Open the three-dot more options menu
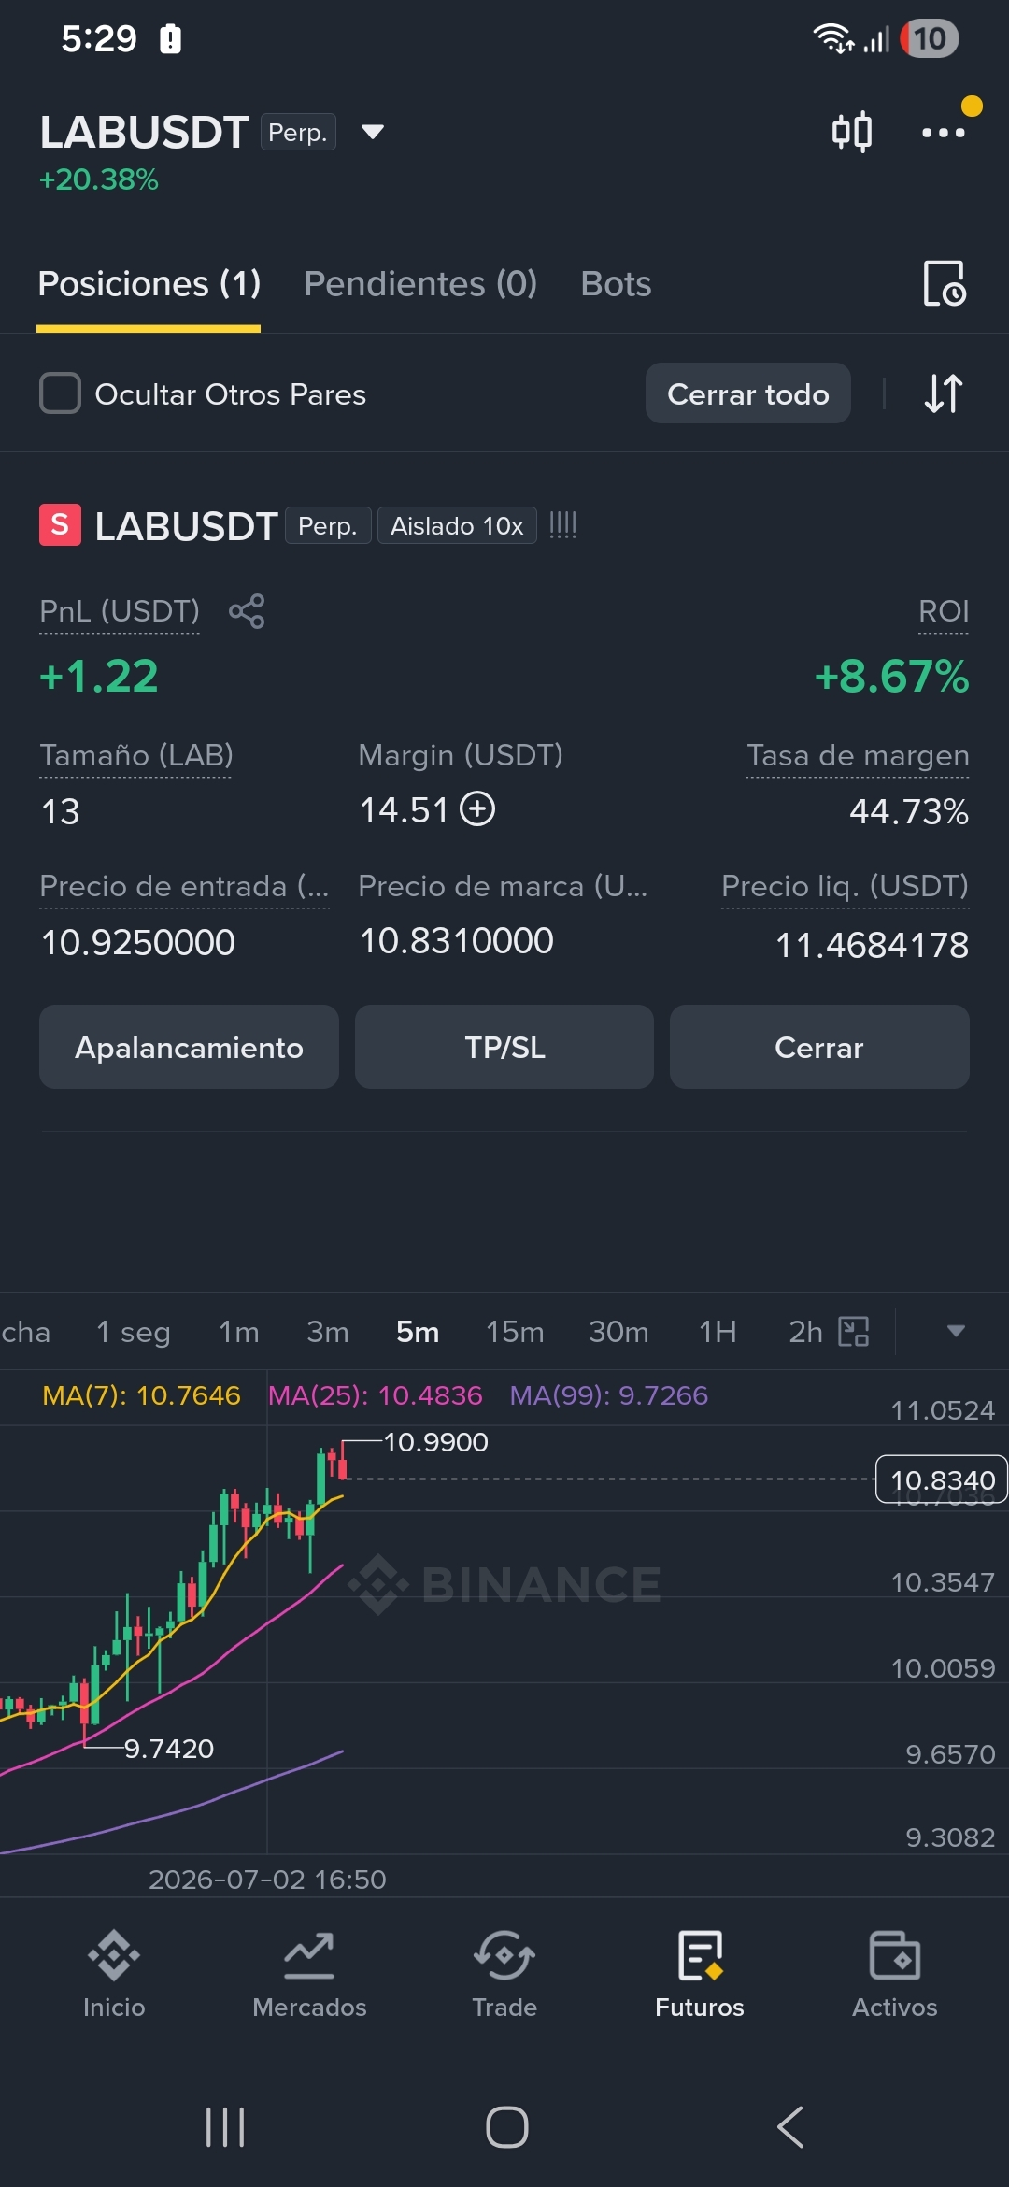This screenshot has width=1009, height=2187. (944, 132)
